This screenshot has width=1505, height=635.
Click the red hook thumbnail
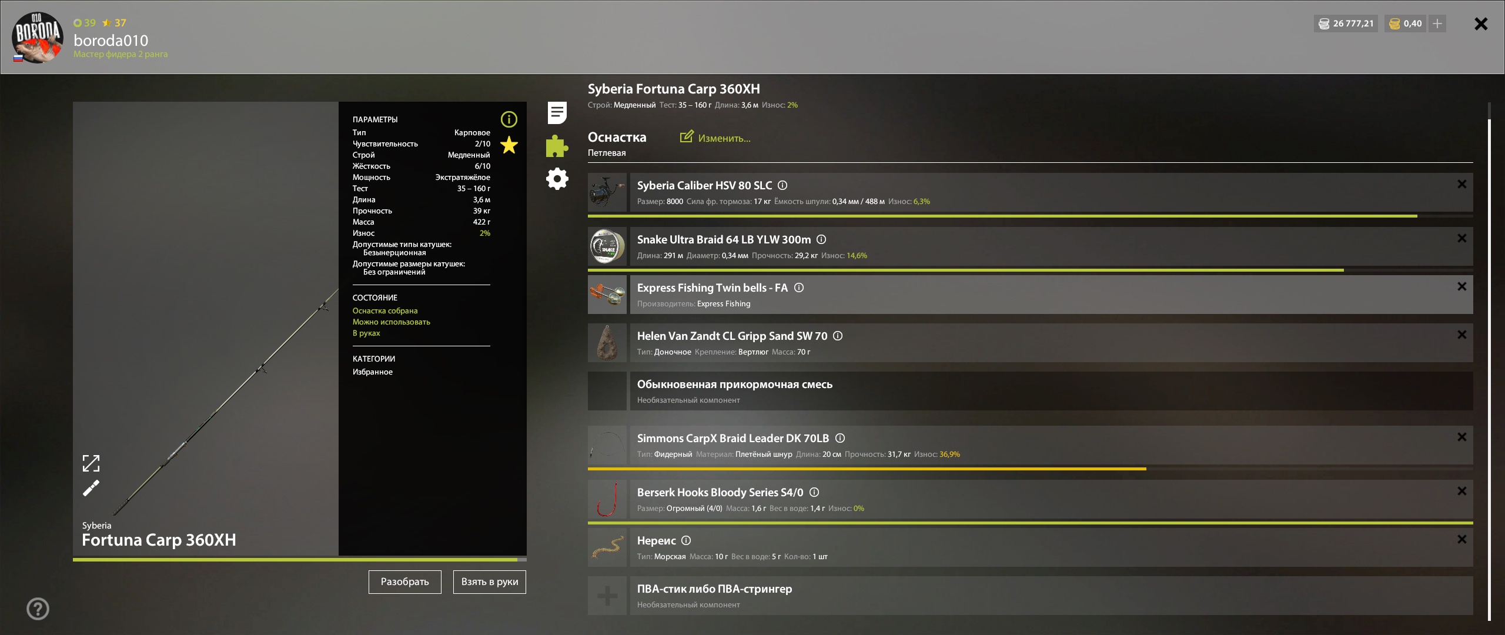click(x=607, y=499)
